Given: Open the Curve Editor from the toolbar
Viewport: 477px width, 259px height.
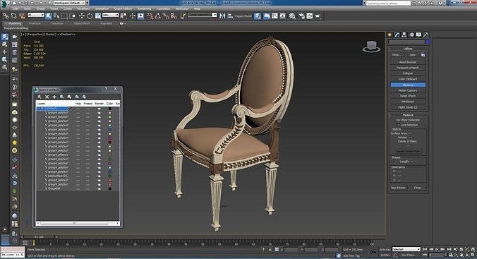Looking at the screenshot, I should click(275, 16).
